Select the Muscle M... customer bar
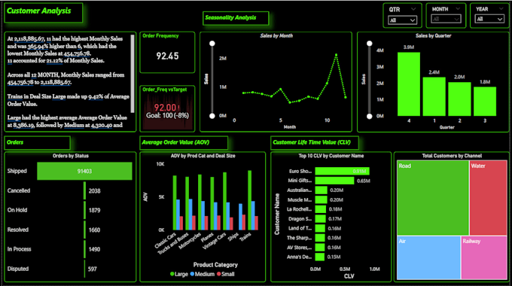 click(321, 199)
